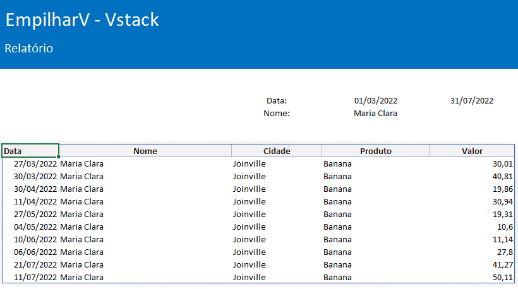The width and height of the screenshot is (518, 289).
Task: Select the Produto column header
Action: (x=376, y=151)
